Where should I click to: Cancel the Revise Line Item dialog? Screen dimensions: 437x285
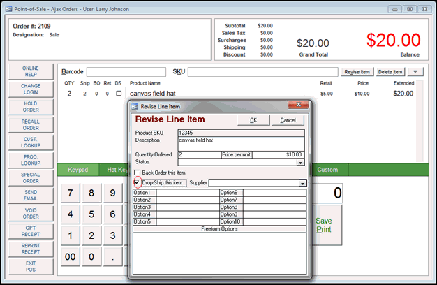288,120
